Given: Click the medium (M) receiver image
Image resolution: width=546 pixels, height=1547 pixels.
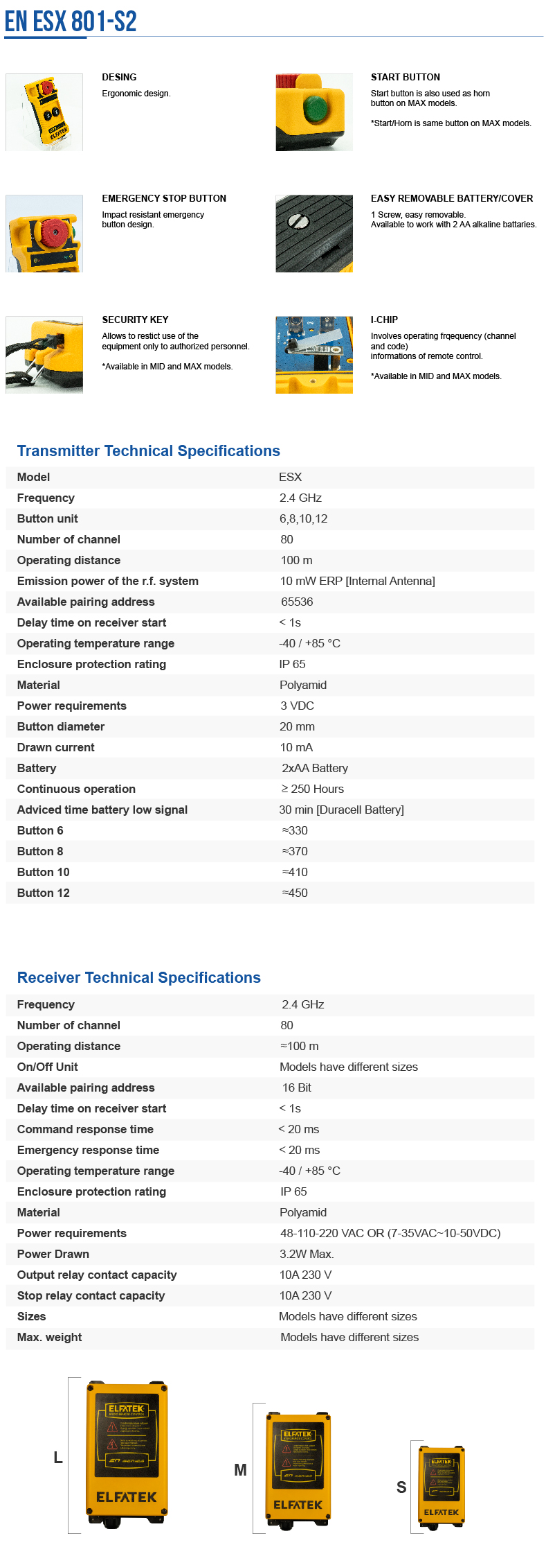Looking at the screenshot, I should 298,1469.
